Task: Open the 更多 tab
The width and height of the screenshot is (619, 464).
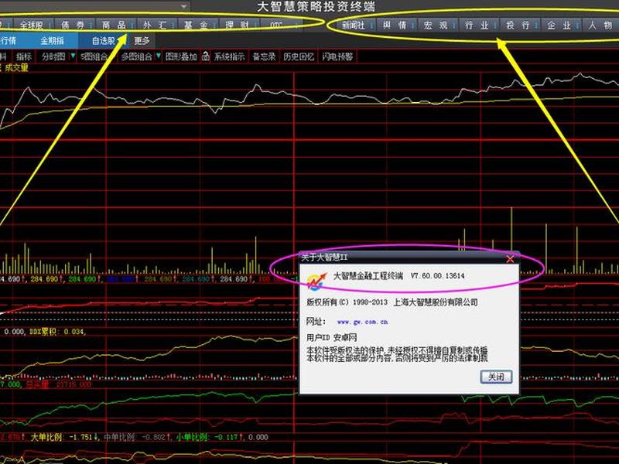Action: point(142,41)
